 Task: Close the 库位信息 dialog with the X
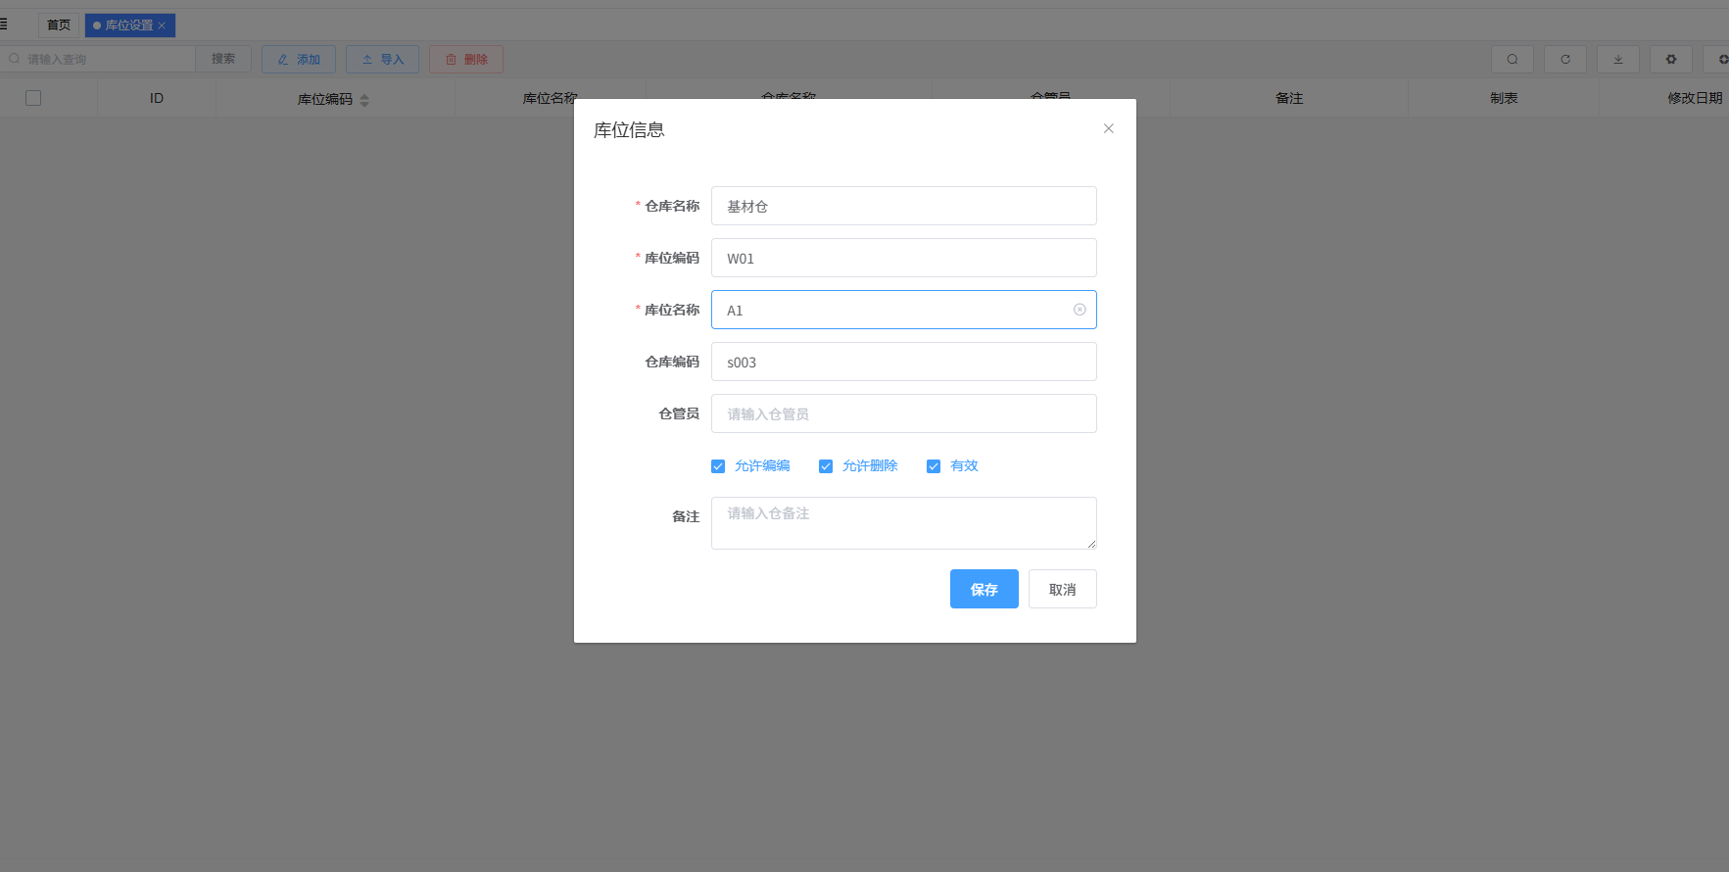click(1108, 128)
